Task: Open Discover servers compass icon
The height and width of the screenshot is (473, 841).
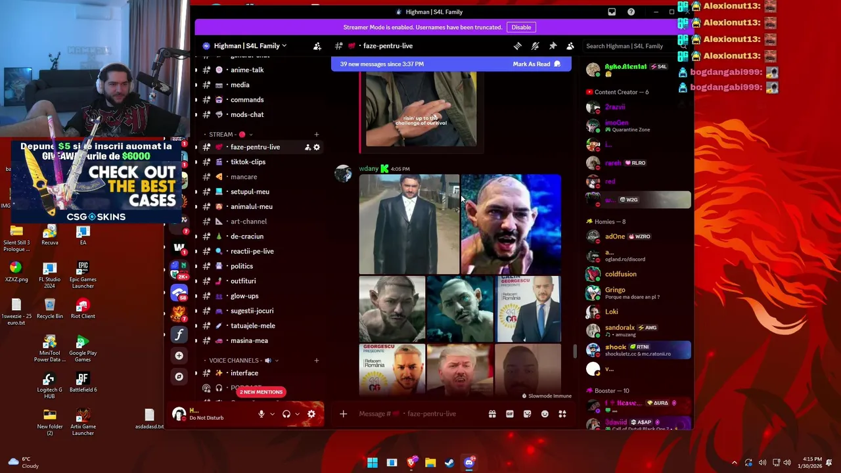Action: pyautogui.click(x=179, y=376)
